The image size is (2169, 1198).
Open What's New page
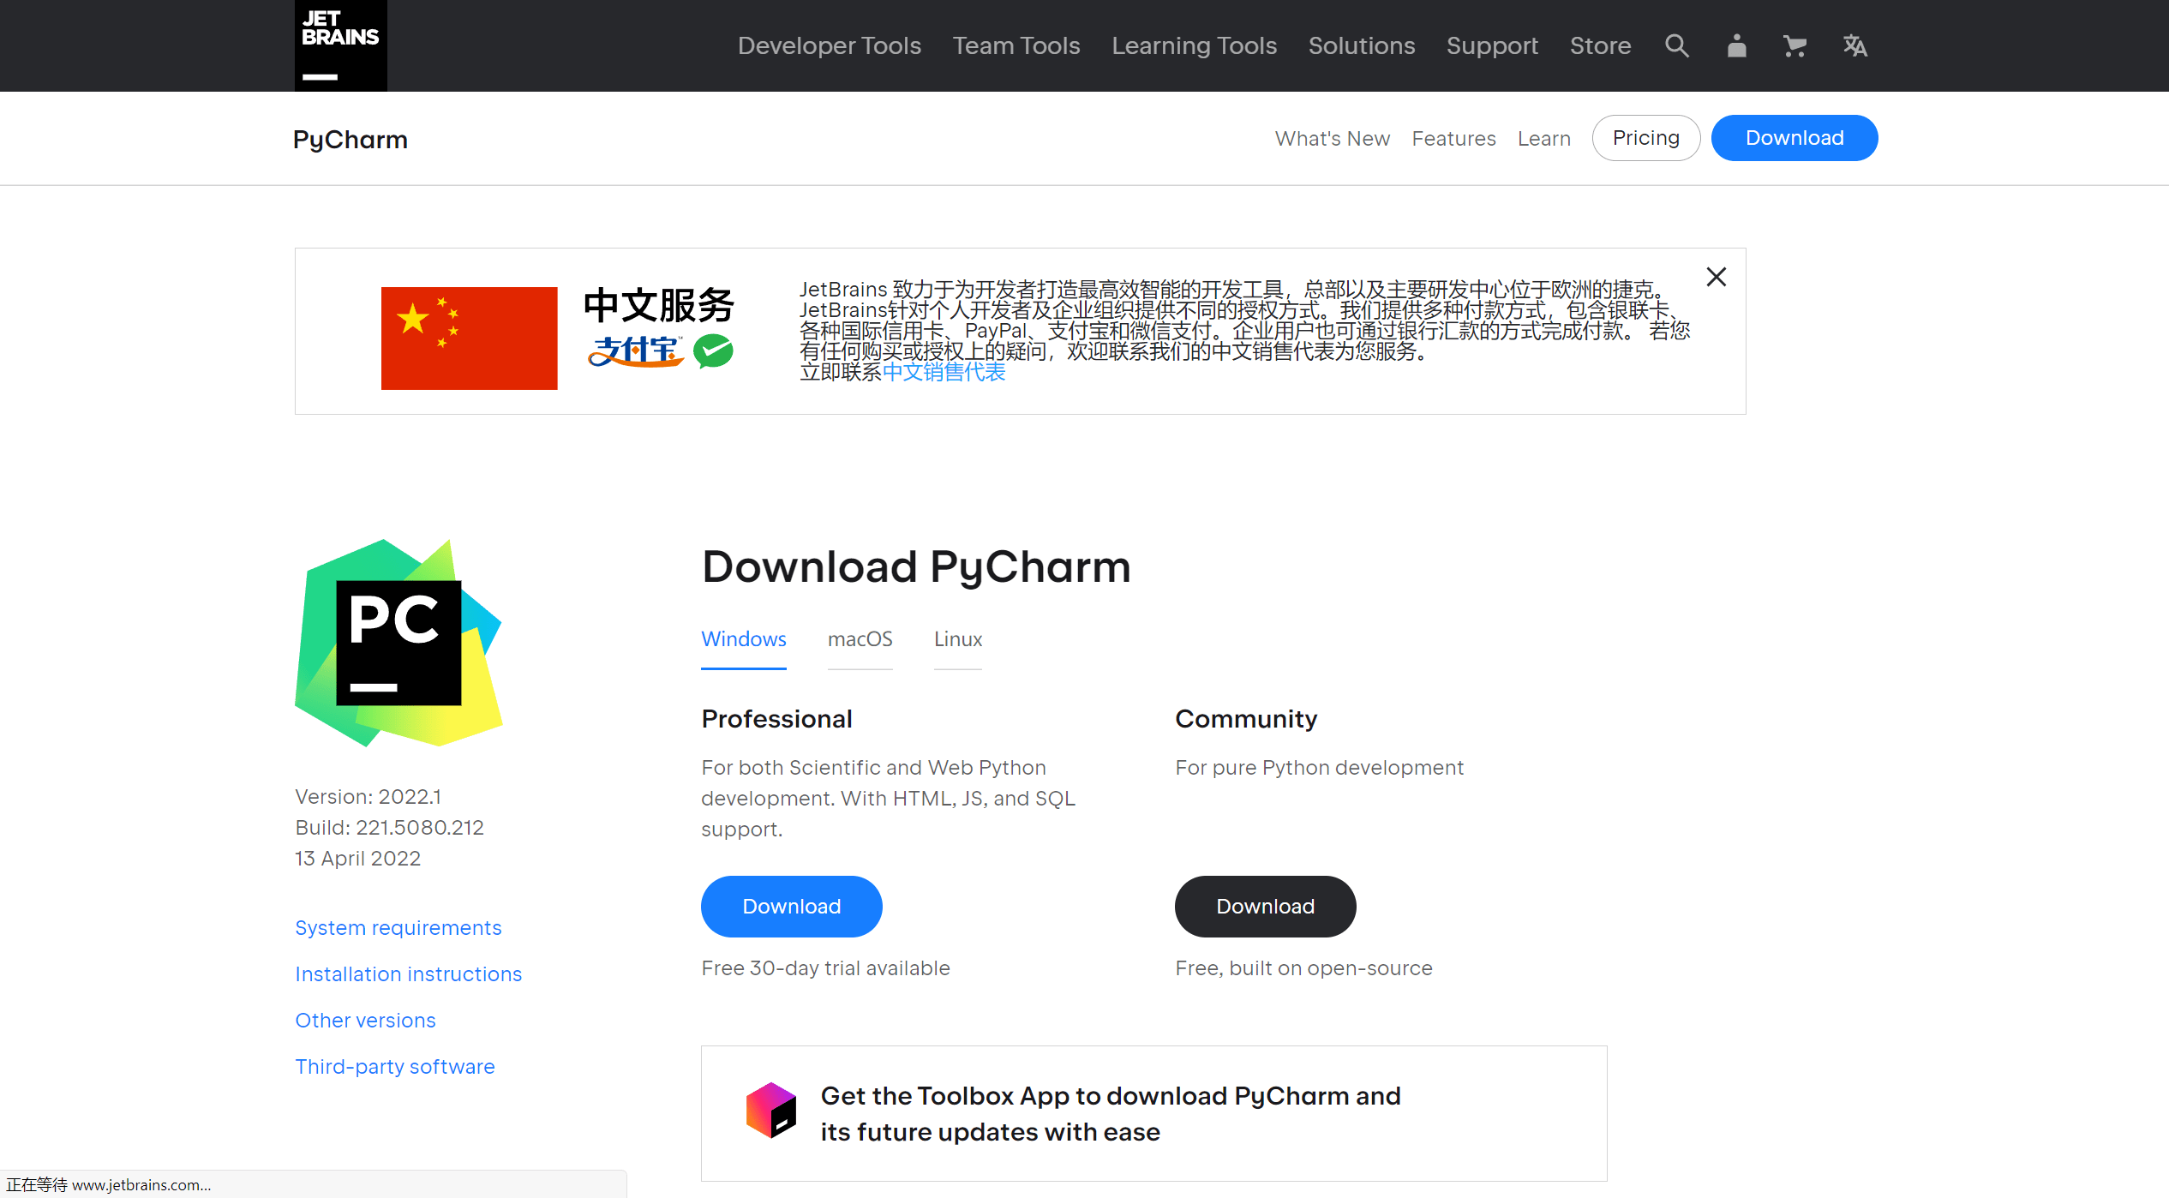coord(1332,139)
